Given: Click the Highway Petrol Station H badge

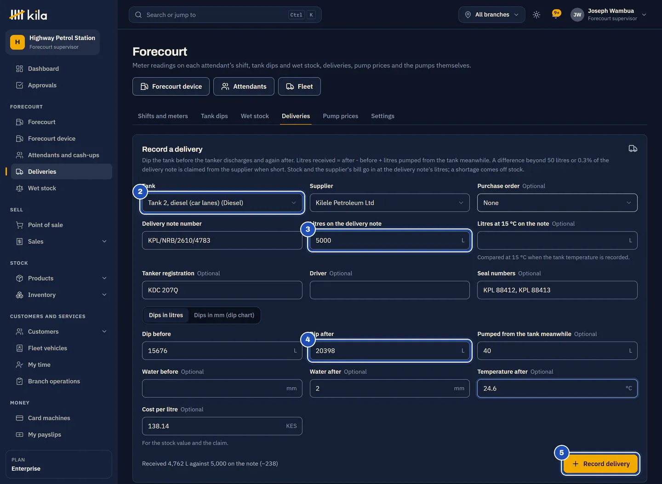Looking at the screenshot, I should pos(17,42).
